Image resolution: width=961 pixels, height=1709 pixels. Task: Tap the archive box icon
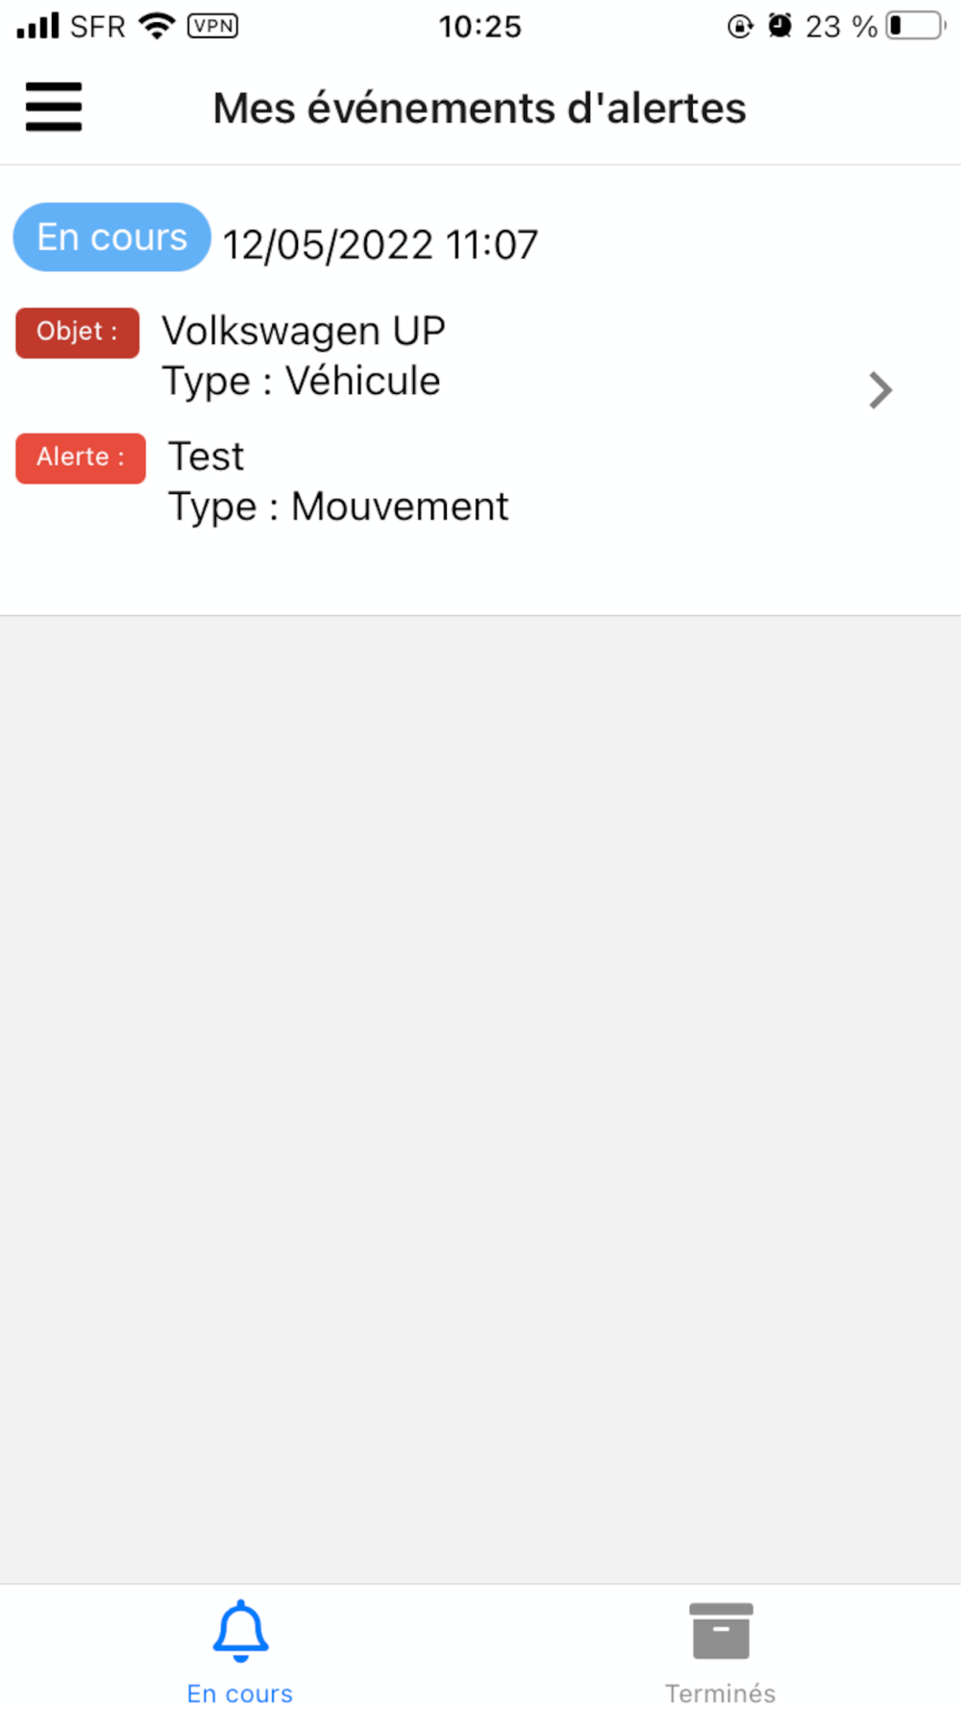pos(721,1631)
